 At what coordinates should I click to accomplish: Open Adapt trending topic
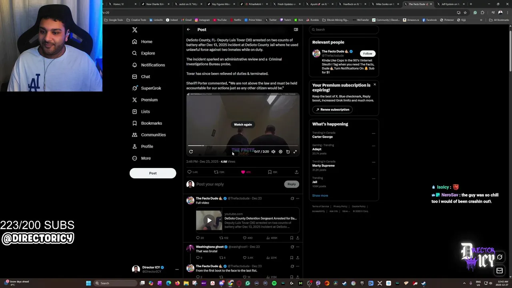point(317,149)
